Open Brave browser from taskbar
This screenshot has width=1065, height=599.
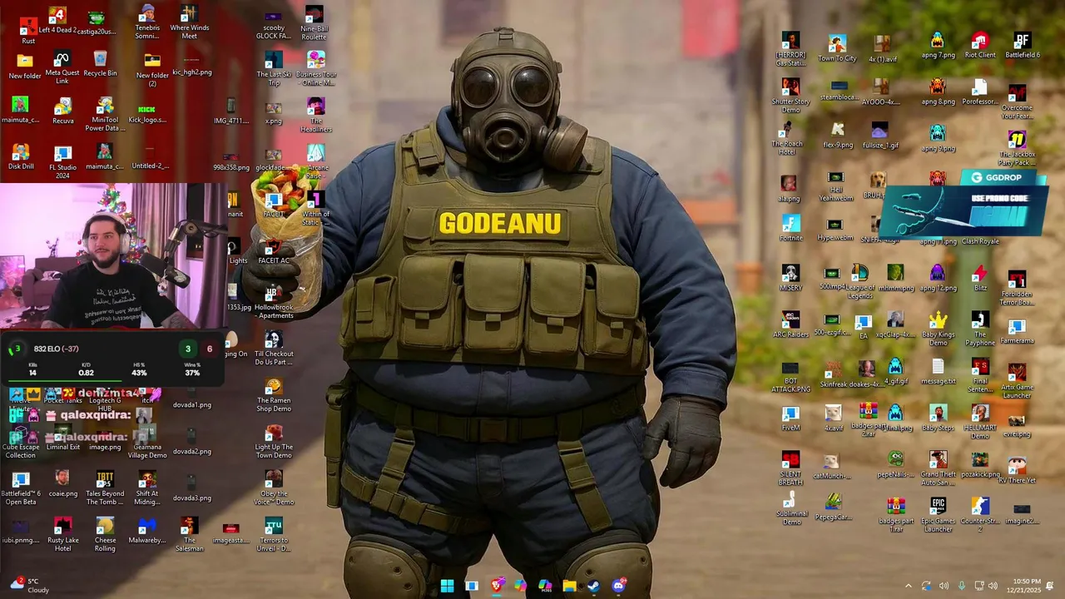(496, 586)
